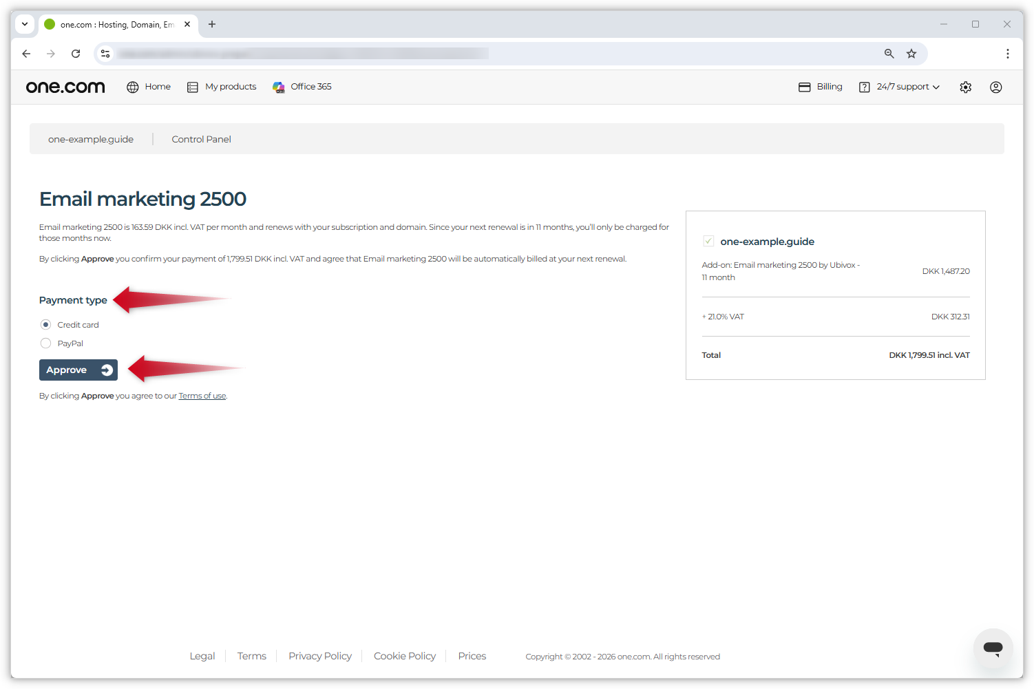
Task: Click the browser forward arrow
Action: pos(51,54)
